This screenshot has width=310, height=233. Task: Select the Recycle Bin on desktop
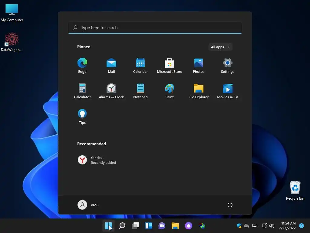click(295, 191)
